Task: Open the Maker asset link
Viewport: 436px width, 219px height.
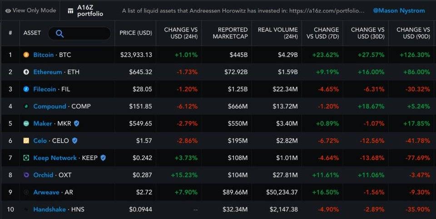Action: pos(43,124)
